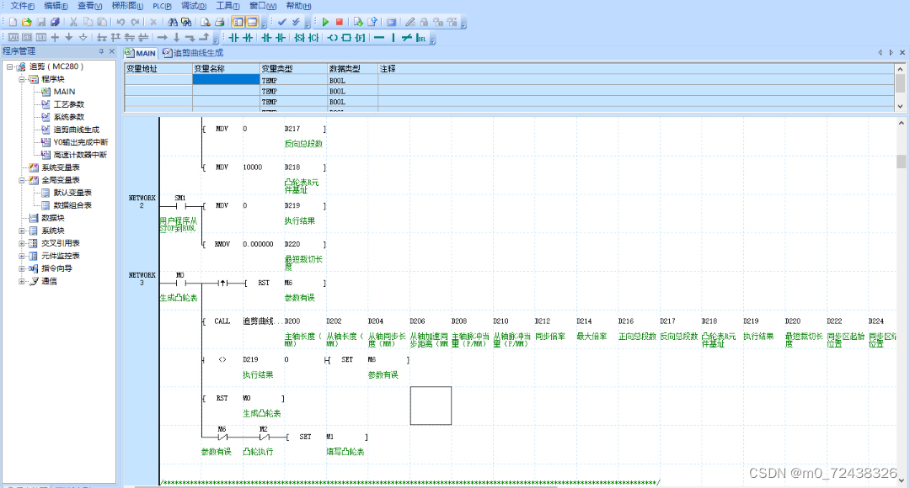Viewport: 910px width, 488px height.
Task: Insert a function block box icon
Action: click(x=346, y=38)
